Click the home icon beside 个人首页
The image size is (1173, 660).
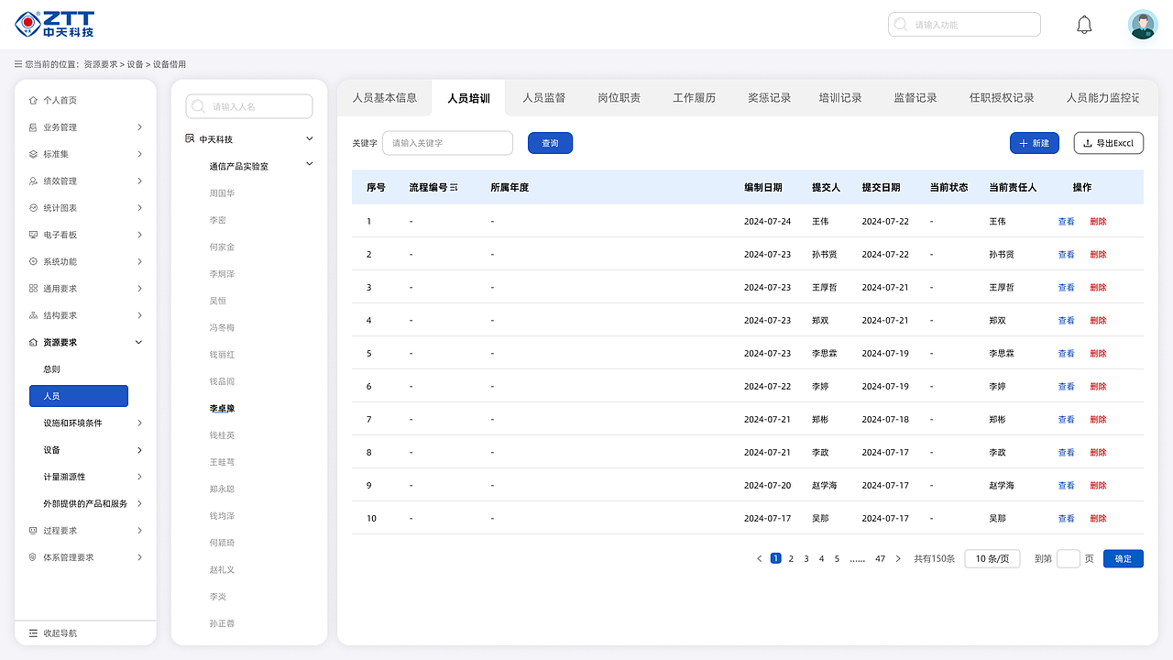[35, 99]
